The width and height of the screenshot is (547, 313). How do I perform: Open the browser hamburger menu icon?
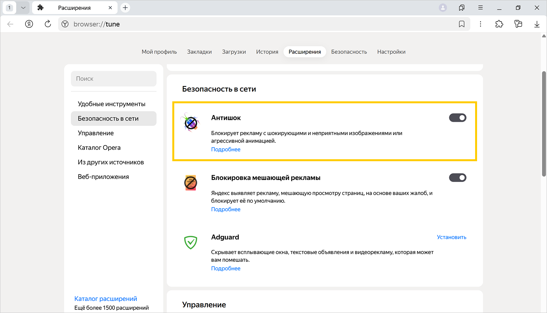click(x=481, y=8)
